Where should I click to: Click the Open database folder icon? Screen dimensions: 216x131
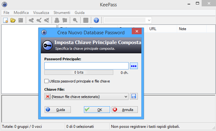point(13,20)
